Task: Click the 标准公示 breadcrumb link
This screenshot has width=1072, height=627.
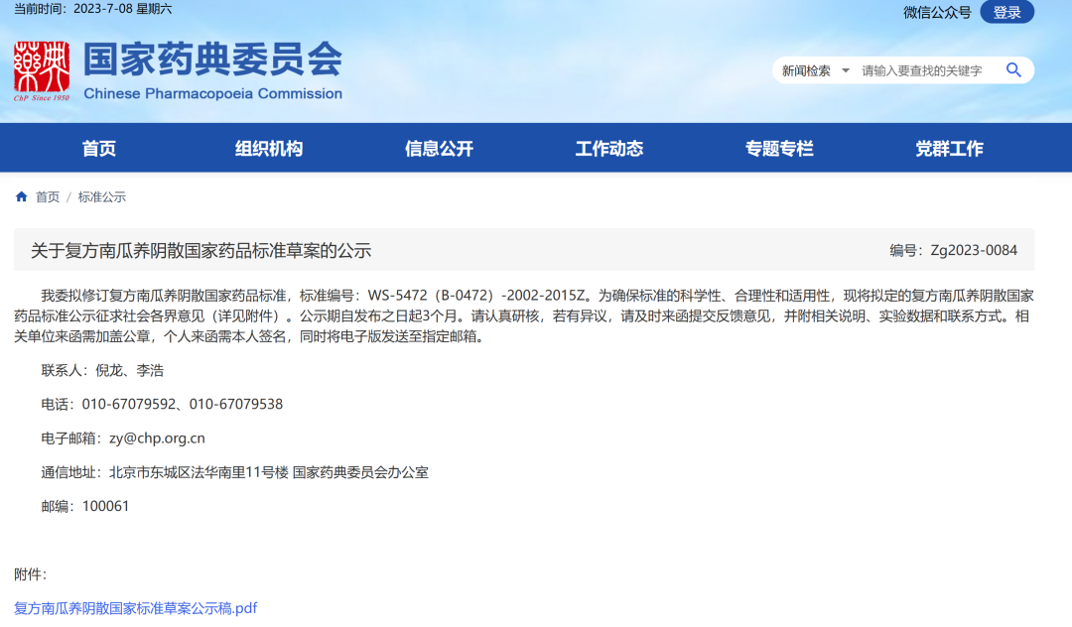Action: click(x=102, y=196)
